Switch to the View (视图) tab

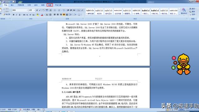coord(50,5)
